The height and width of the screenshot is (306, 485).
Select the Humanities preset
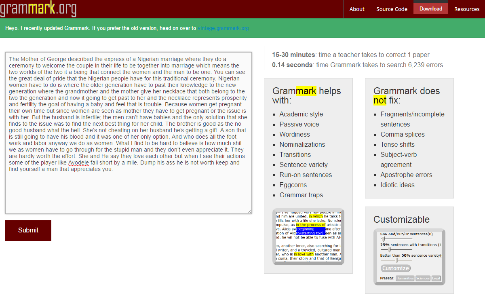pyautogui.click(x=405, y=279)
